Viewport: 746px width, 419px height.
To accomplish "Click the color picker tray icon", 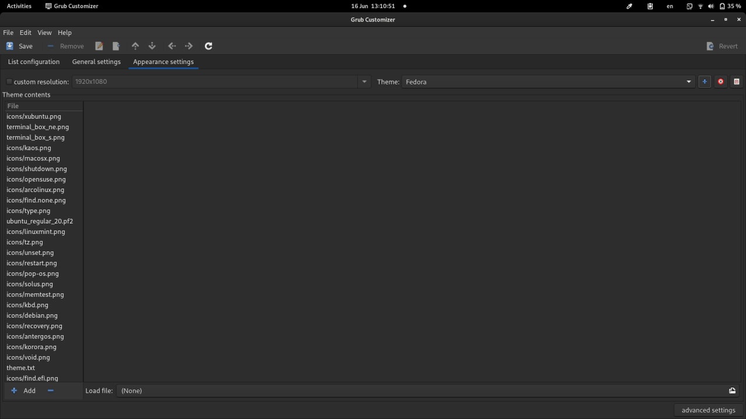I will point(629,6).
